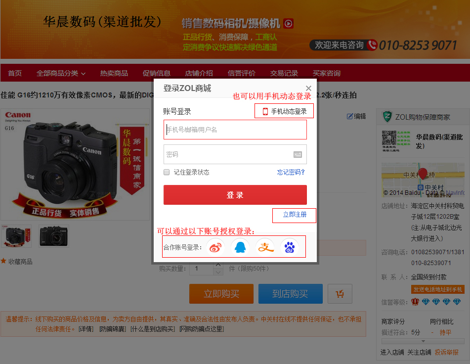The width and height of the screenshot is (470, 364).
Task: Open the 关注店铺 link
Action: coord(420,352)
